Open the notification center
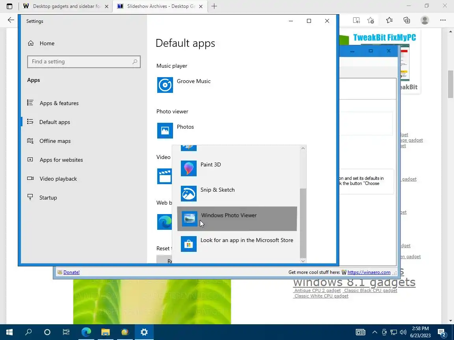 (442, 332)
